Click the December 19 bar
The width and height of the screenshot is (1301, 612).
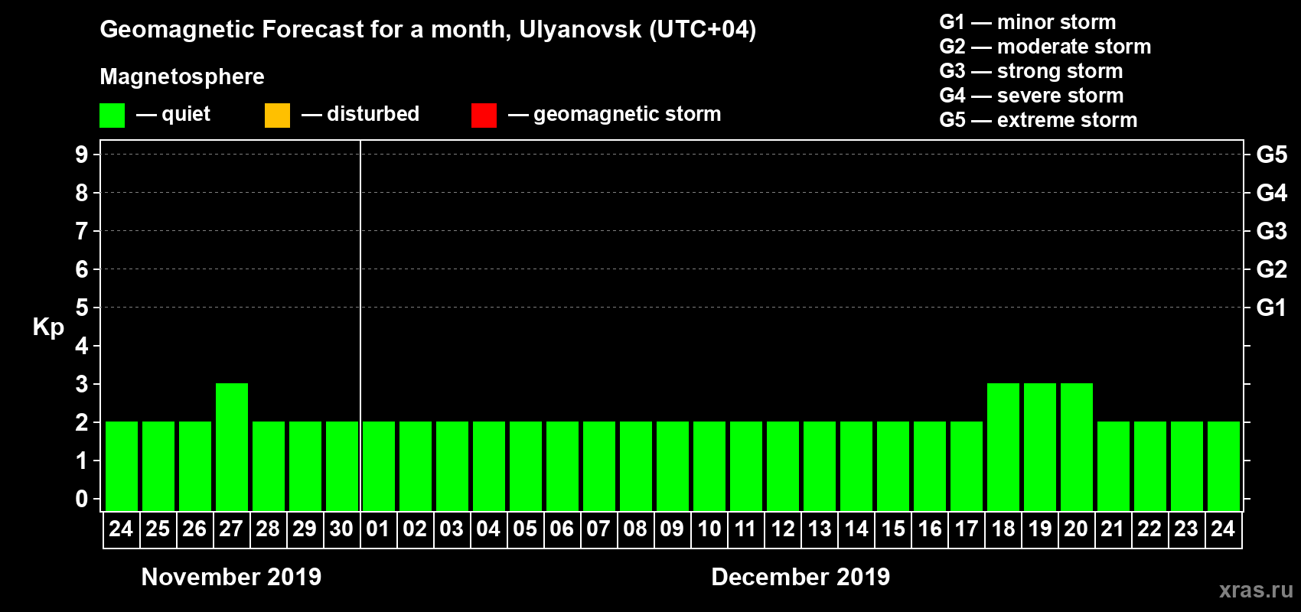[x=1040, y=447]
